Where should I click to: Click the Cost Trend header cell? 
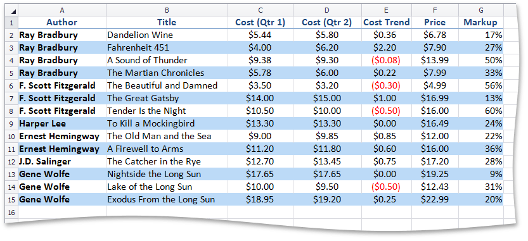point(386,23)
